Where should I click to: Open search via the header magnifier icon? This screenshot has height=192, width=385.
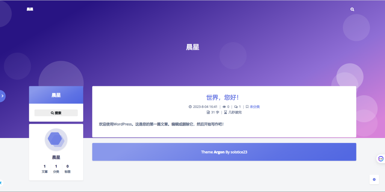point(352,9)
